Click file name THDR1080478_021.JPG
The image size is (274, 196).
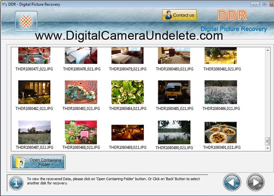click(x=82, y=69)
